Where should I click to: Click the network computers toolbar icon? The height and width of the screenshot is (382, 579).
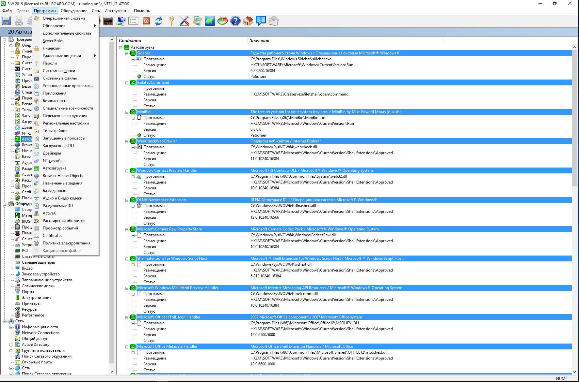(x=121, y=21)
